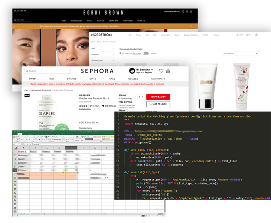Click Sephora ADD TO BASKET button
Viewport: 271px width, 223px height.
coord(158,97)
